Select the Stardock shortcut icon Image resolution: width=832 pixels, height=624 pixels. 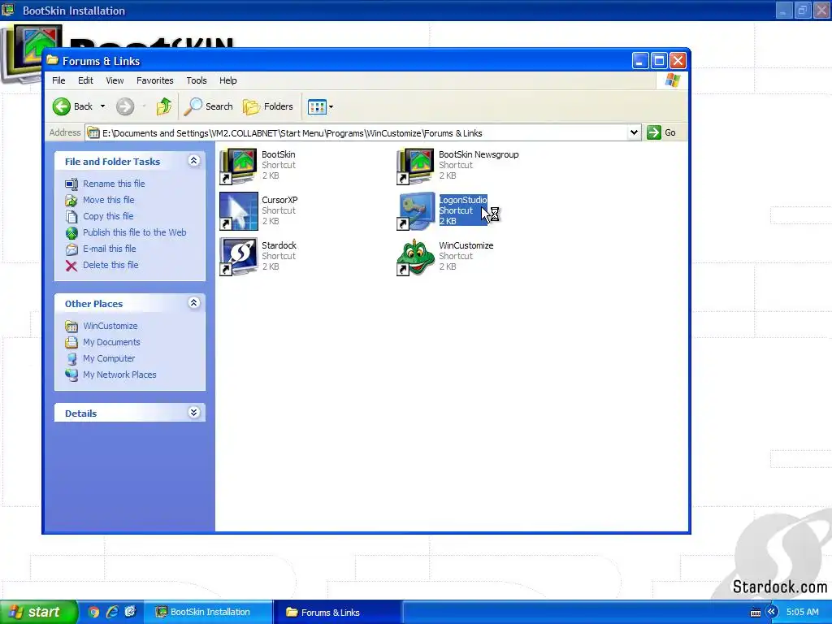tap(239, 256)
